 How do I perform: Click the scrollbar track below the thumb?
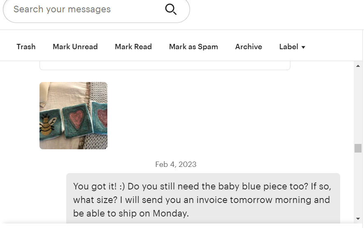(358, 185)
